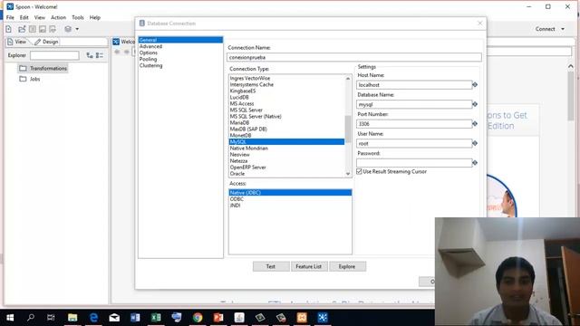The image size is (580, 326).
Task: Open the perspectives dropdown arrow
Action: click(77, 29)
